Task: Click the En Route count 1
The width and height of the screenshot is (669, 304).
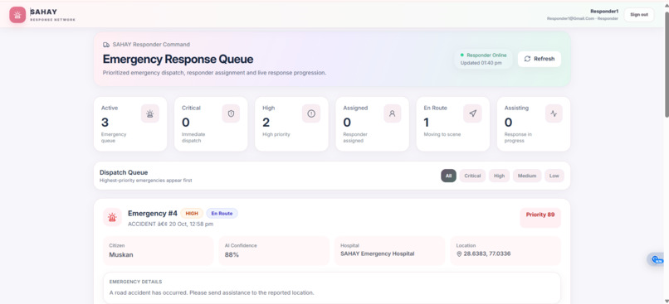Action: [x=427, y=123]
